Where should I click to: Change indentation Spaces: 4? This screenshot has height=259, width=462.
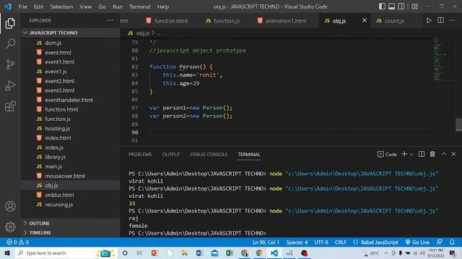297,242
